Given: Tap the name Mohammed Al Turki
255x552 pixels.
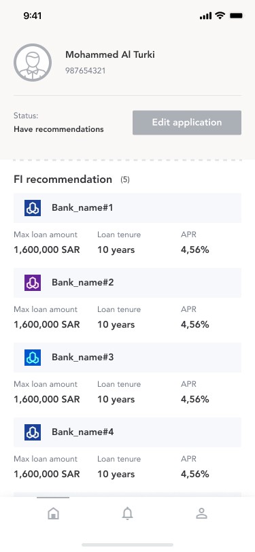Looking at the screenshot, I should [x=110, y=54].
